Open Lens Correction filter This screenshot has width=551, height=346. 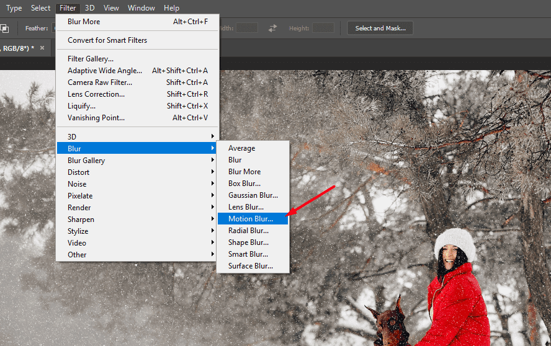click(137, 94)
